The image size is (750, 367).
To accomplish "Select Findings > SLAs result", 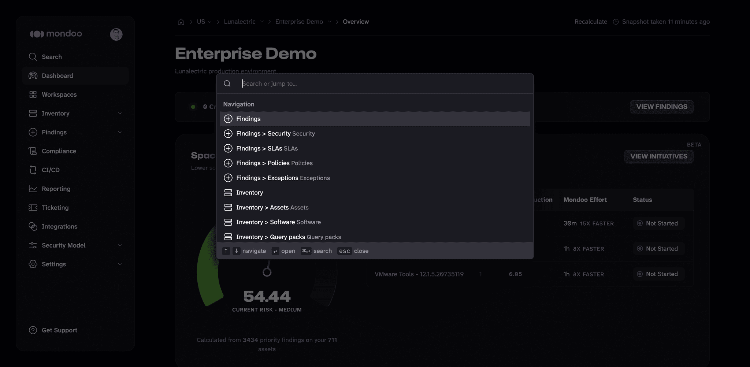I will point(375,148).
